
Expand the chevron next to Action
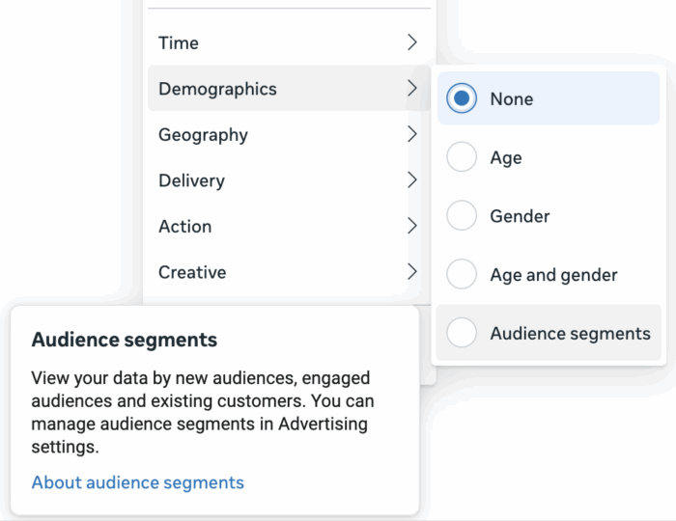point(412,226)
